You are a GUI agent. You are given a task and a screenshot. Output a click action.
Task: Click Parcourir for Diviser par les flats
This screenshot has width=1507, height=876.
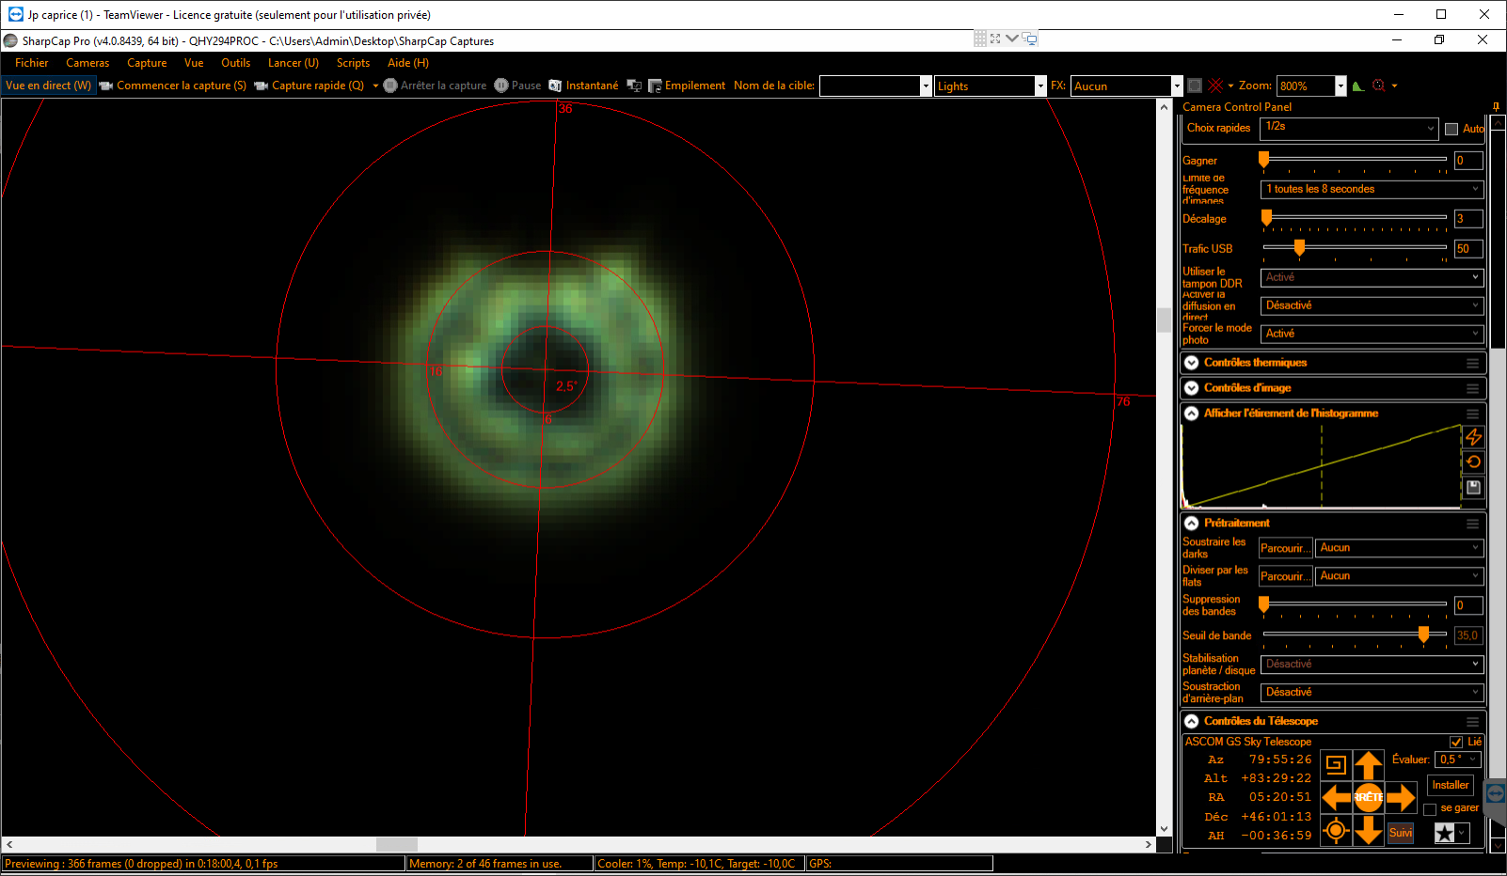pos(1285,576)
